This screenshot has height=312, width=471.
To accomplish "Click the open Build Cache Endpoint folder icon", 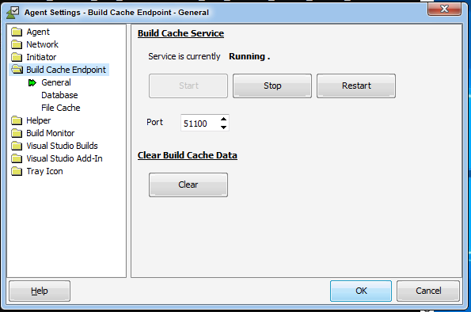I will point(17,70).
